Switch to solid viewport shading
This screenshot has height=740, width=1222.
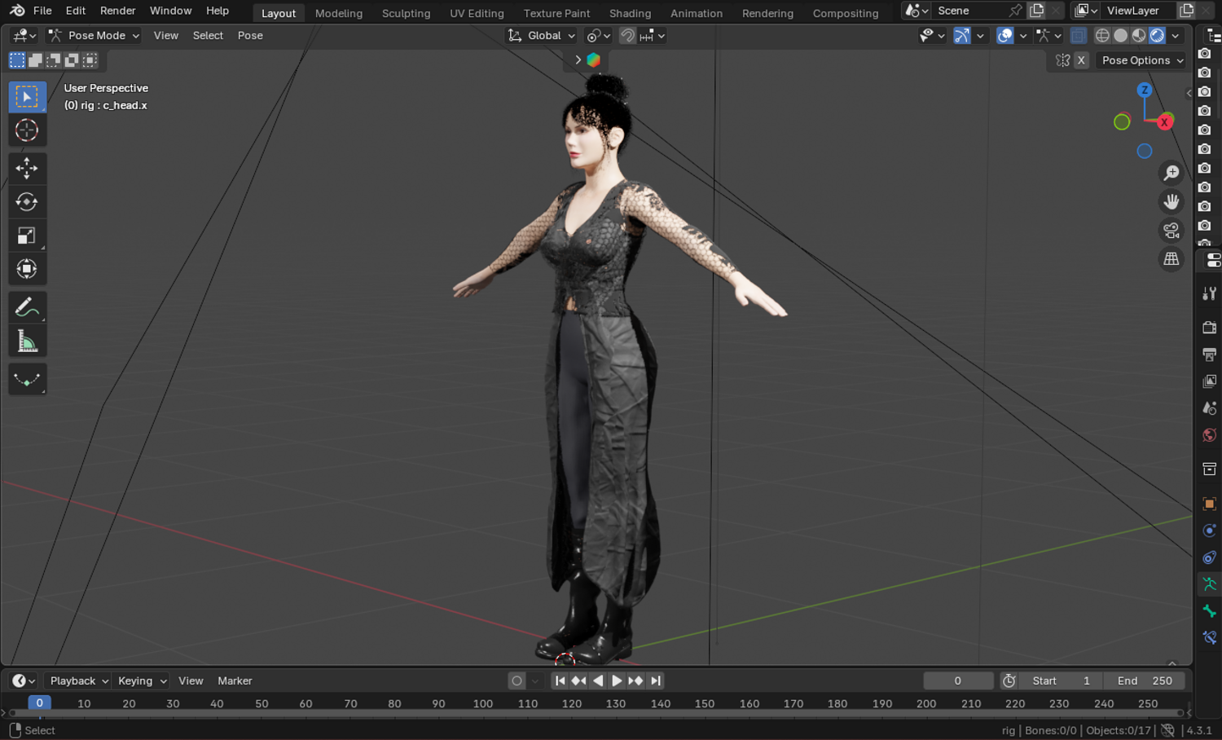1121,36
